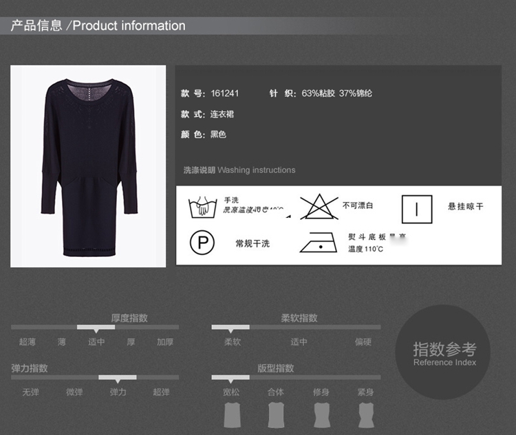516x435 pixels.
Task: Click the iron temperature icon
Action: [x=319, y=243]
